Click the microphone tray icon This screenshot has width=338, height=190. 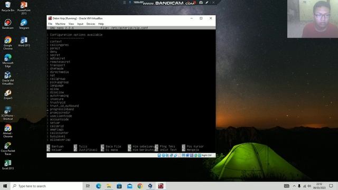[x=299, y=186]
